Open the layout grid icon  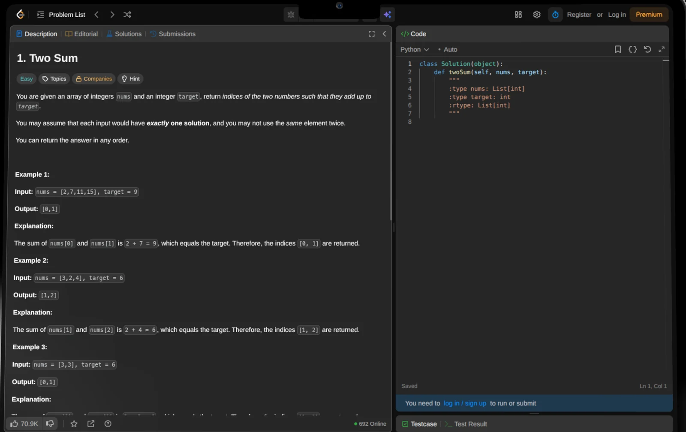click(x=518, y=15)
